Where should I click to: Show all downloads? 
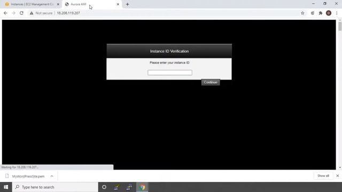pyautogui.click(x=323, y=175)
